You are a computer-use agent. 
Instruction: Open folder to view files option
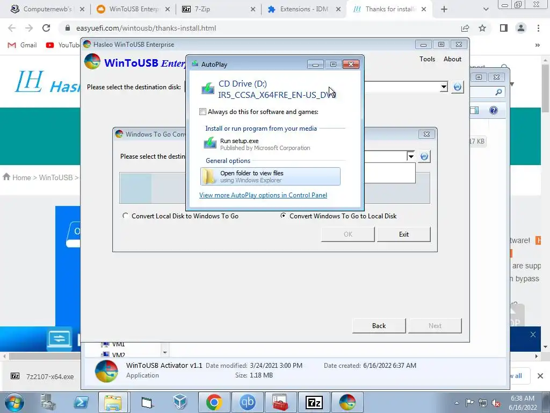(x=270, y=176)
